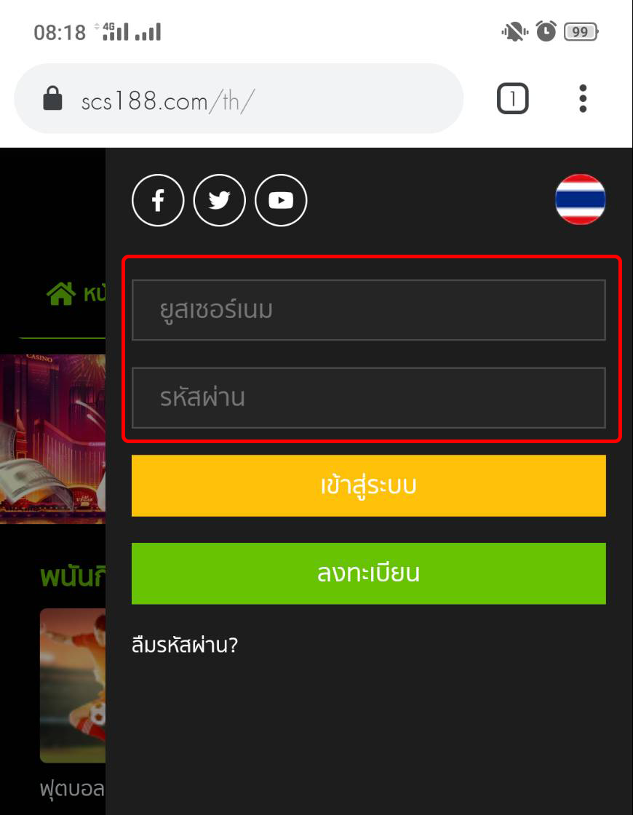
Task: Open the Twitter social link icon
Action: [219, 200]
